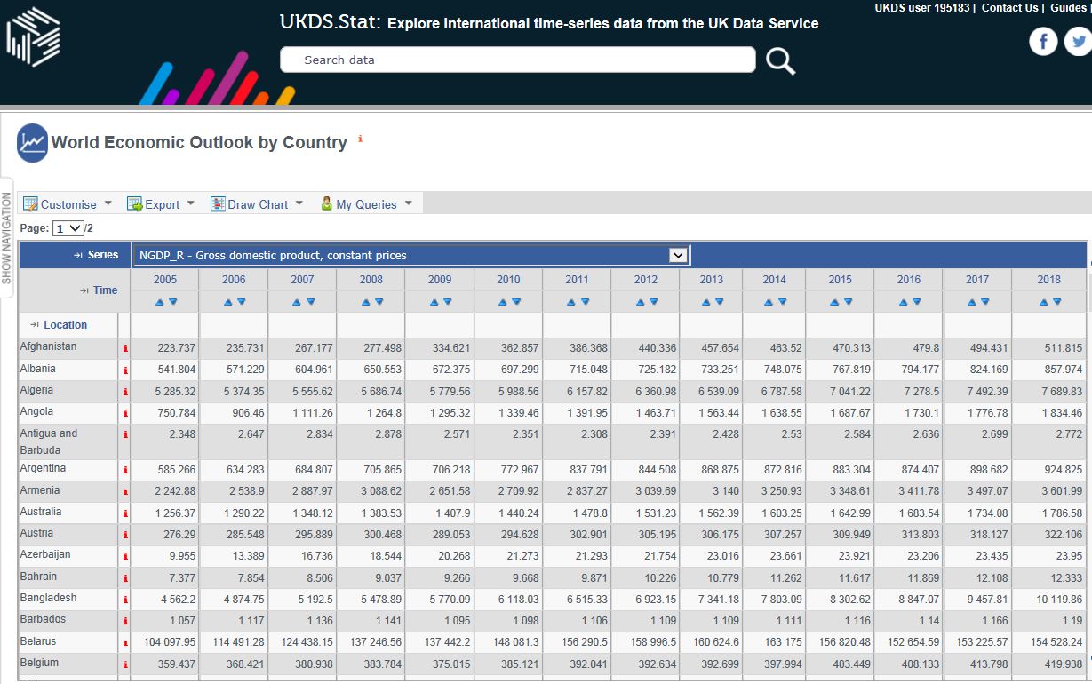This screenshot has height=684, width=1092.
Task: Open the Draw Chart menu
Action: point(257,204)
